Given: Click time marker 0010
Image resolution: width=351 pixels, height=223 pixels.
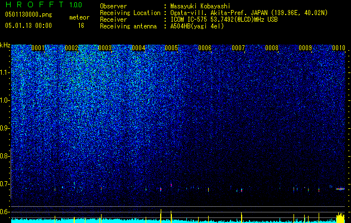Looking at the screenshot, I should [339, 48].
